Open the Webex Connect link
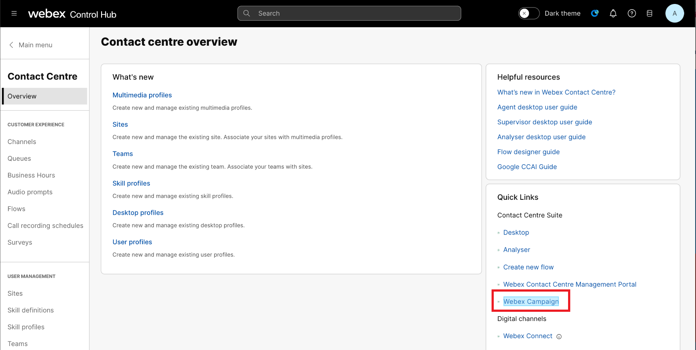 (x=528, y=336)
